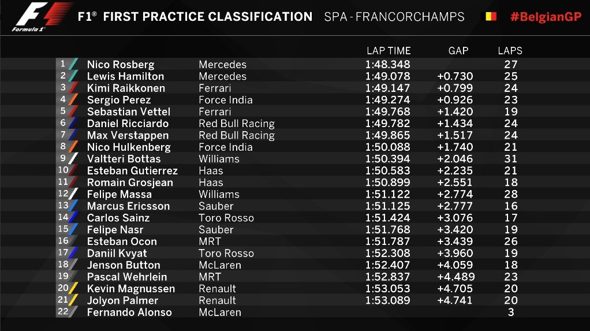The width and height of the screenshot is (590, 331).
Task: Click Jenson Button's McLaren team name
Action: point(220,265)
